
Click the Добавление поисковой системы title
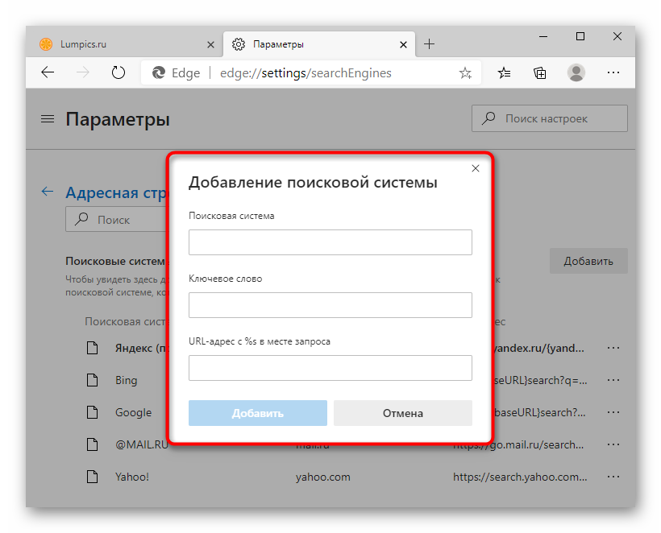coord(313,182)
